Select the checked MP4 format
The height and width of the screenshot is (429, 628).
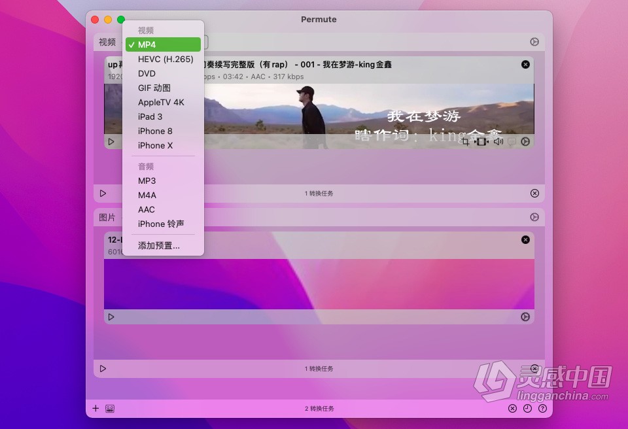coord(162,44)
